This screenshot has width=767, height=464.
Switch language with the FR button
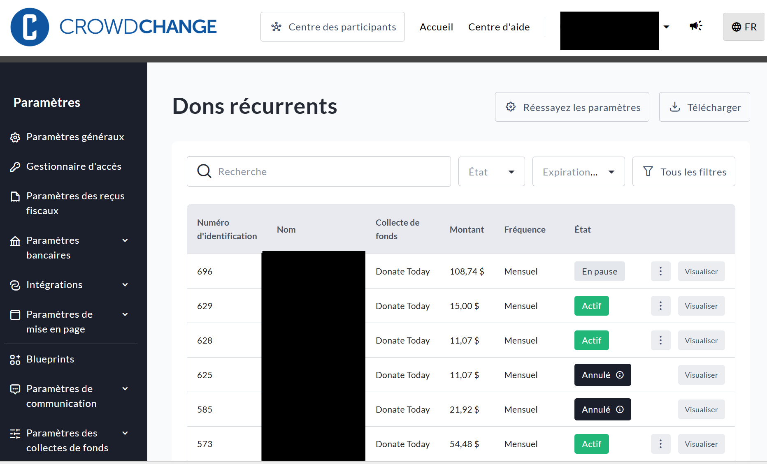click(x=744, y=27)
